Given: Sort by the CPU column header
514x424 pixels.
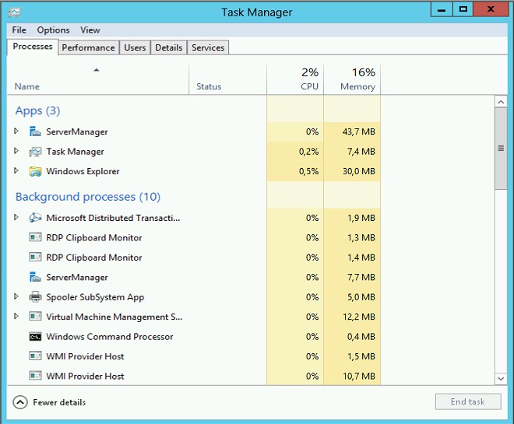Looking at the screenshot, I should coord(295,79).
